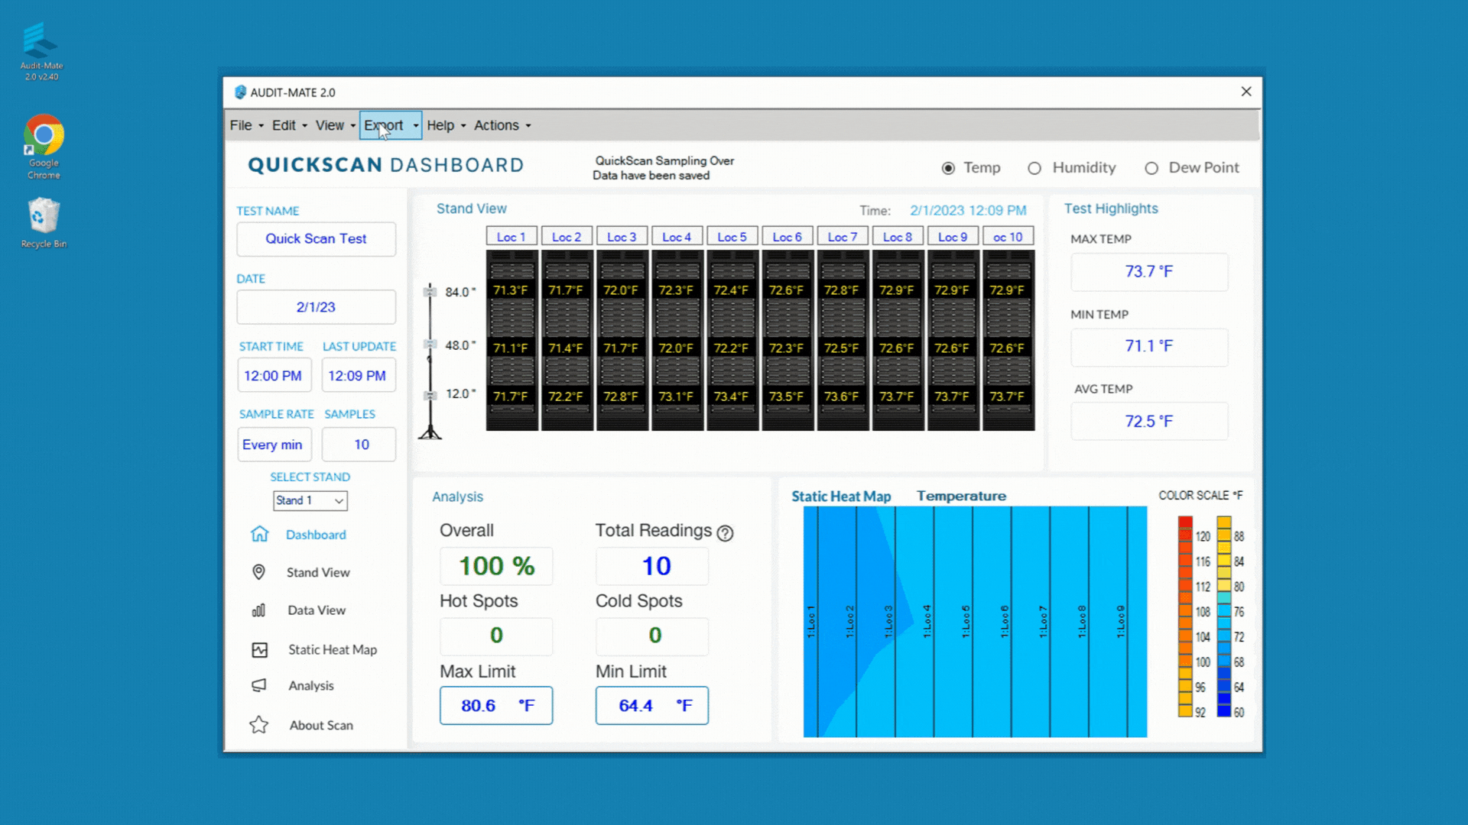Screen dimensions: 1468x825
Task: Click the Data View bar chart icon
Action: (x=258, y=610)
